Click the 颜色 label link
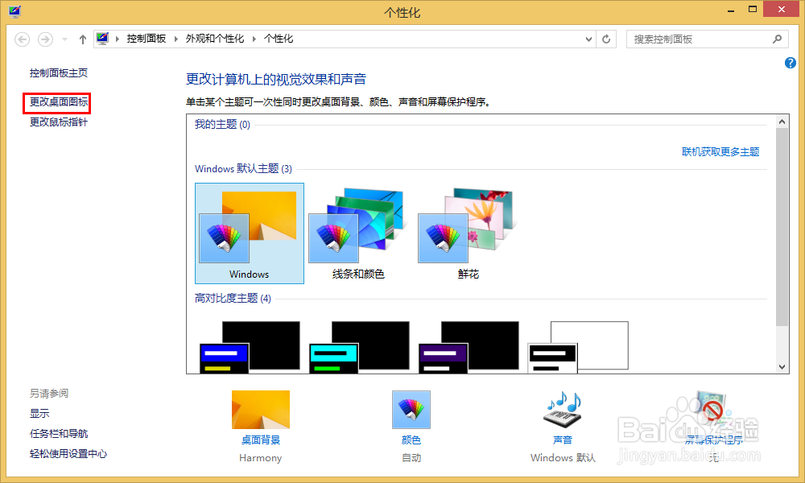 [411, 440]
